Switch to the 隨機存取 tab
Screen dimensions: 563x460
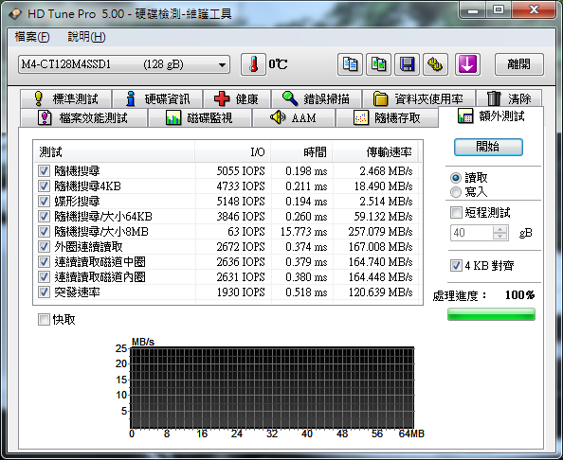(x=387, y=117)
